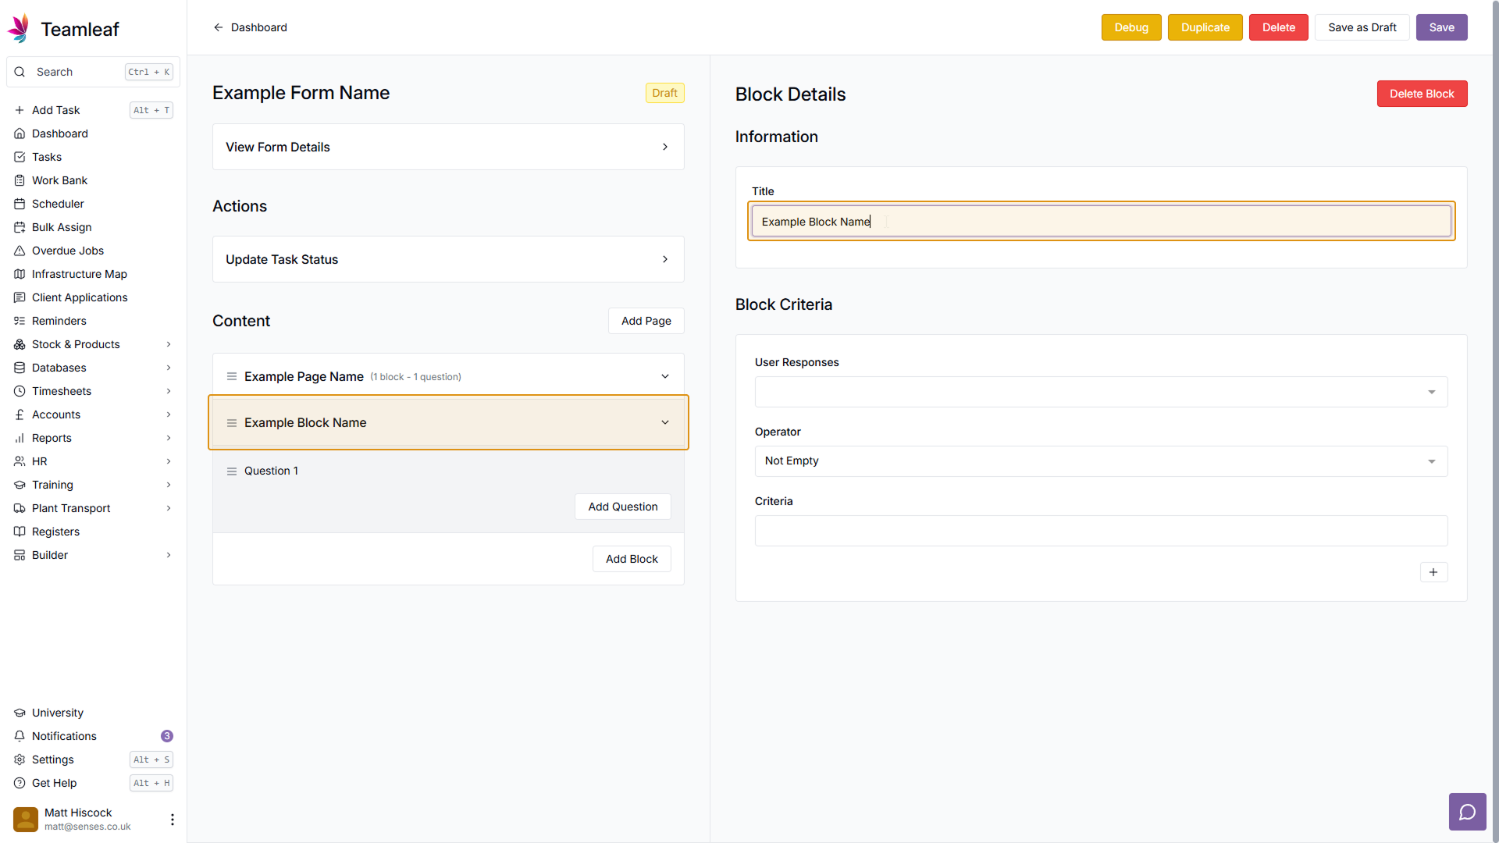Click into the Criteria input field

pyautogui.click(x=1101, y=531)
